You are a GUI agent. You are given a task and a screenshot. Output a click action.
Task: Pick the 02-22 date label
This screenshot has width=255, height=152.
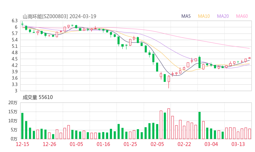click(184, 144)
